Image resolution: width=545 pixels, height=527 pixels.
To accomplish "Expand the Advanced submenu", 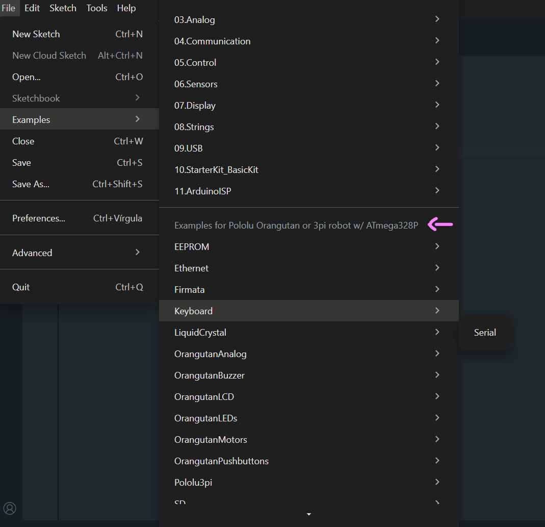I will 80,253.
